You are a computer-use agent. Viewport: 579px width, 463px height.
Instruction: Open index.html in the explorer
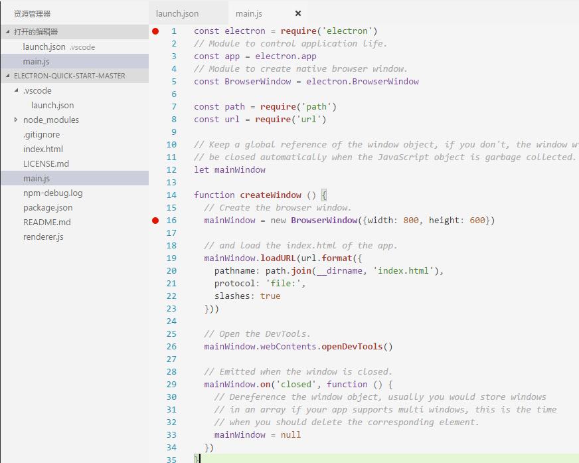pos(43,149)
